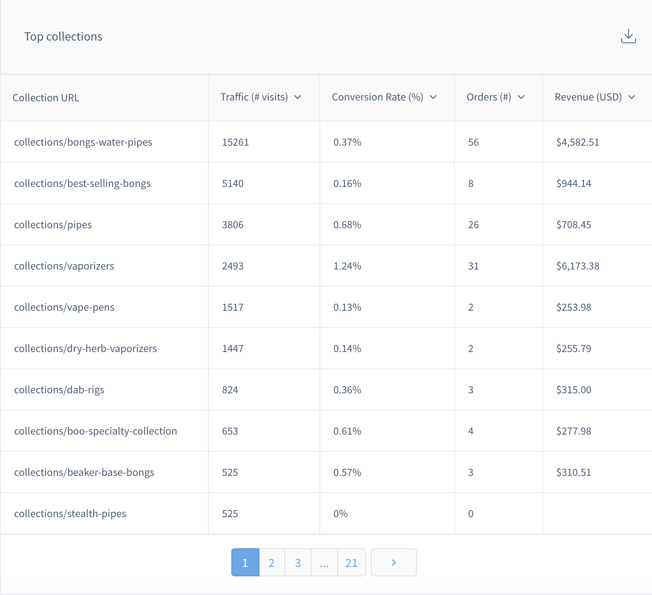652x595 pixels.
Task: Open the collections/bongs-water-pipes row
Action: click(x=83, y=142)
